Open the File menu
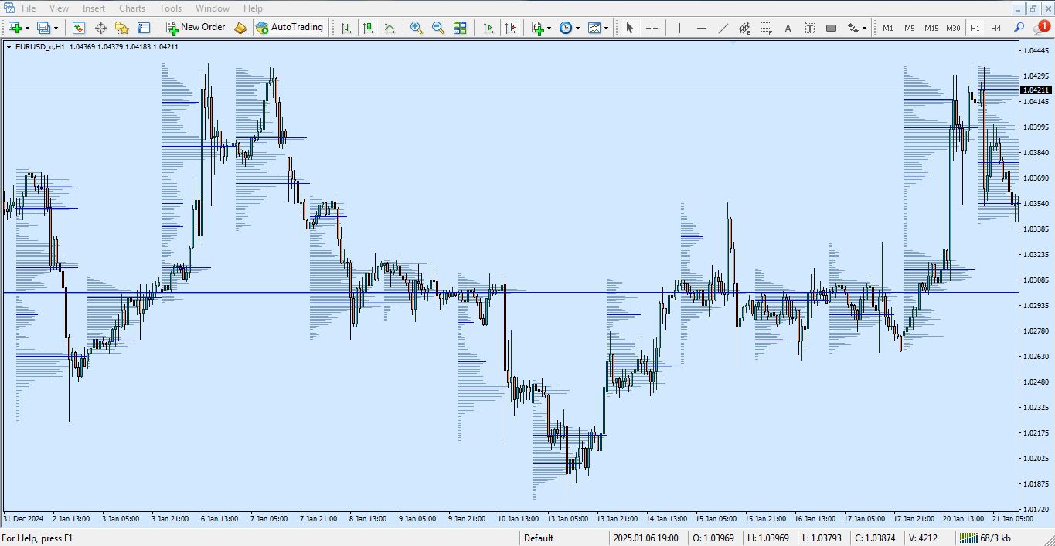 click(x=29, y=8)
